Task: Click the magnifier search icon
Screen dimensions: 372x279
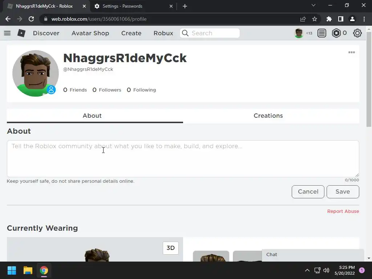Action: pyautogui.click(x=185, y=33)
